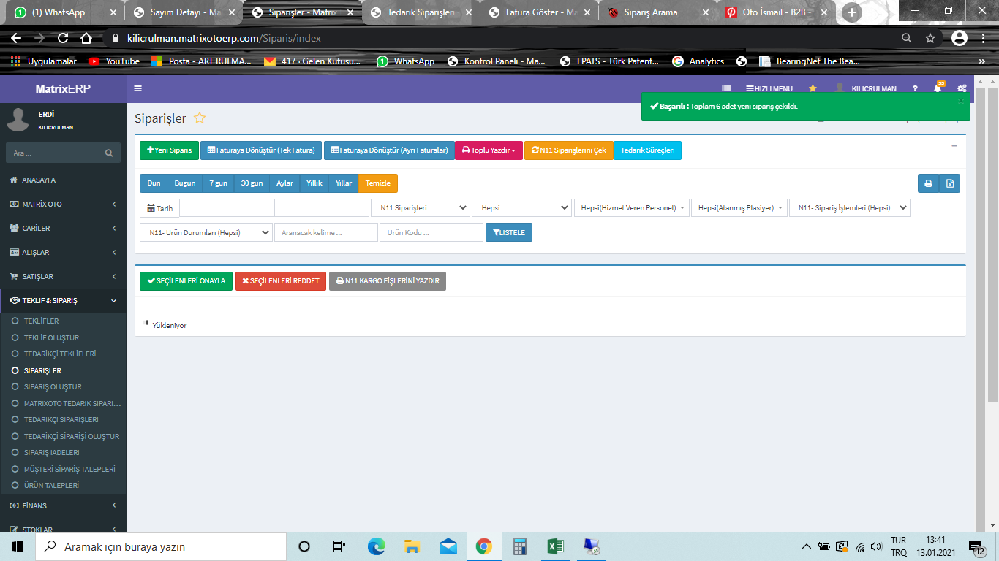Click the print icon button
Viewport: 999px width, 561px height.
pyautogui.click(x=928, y=183)
